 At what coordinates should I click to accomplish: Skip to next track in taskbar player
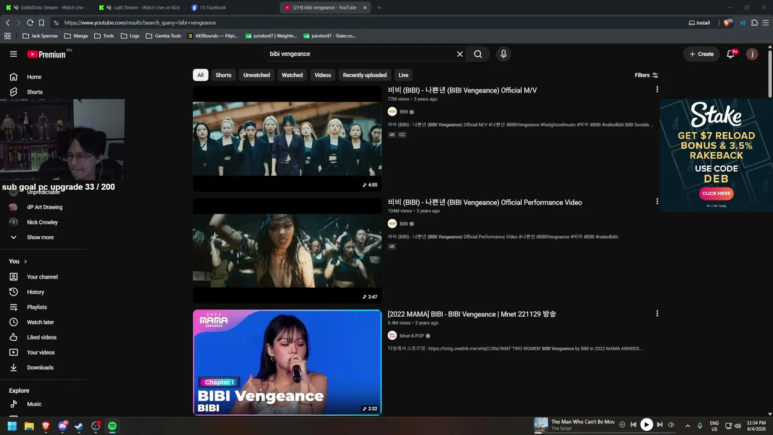click(x=659, y=425)
